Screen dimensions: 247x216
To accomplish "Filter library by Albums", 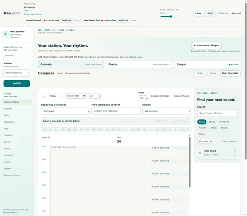I will click(224, 128).
